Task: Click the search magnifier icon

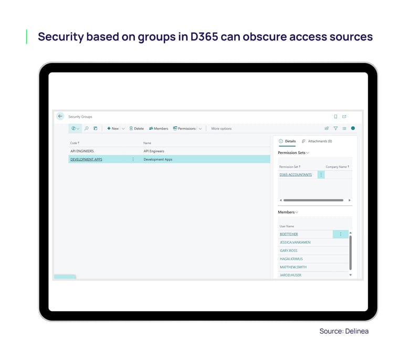Action: tap(87, 128)
